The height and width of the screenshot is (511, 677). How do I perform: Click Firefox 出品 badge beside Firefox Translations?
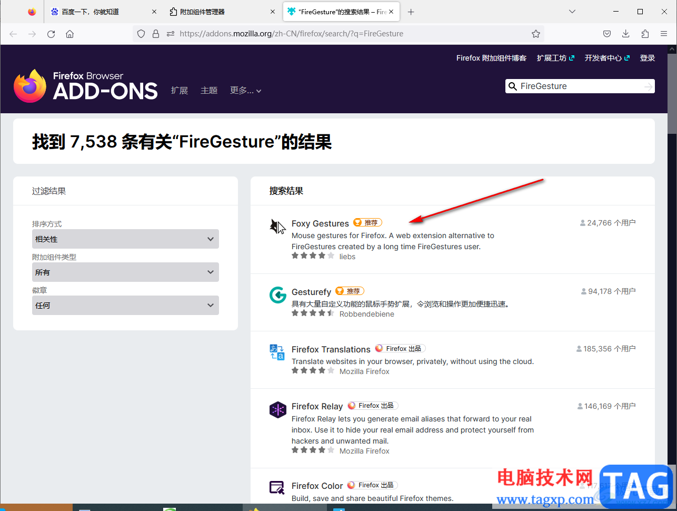400,348
